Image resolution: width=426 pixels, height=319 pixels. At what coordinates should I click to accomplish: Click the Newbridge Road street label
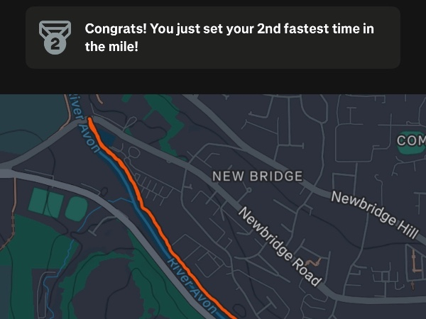pos(278,247)
